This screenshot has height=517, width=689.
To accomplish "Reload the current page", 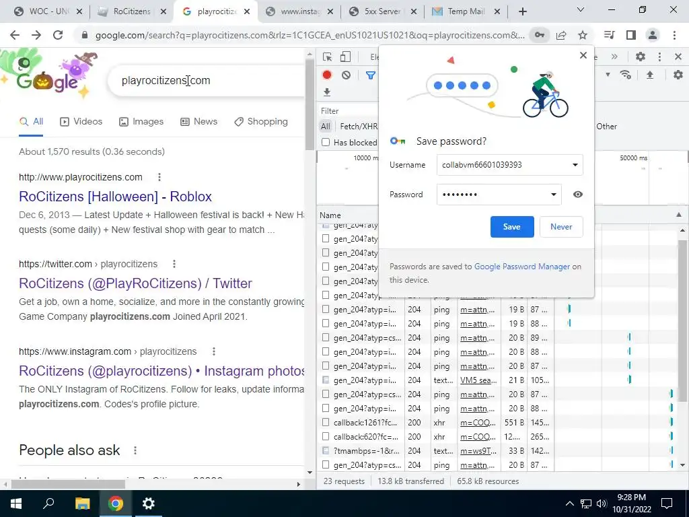I will click(58, 35).
